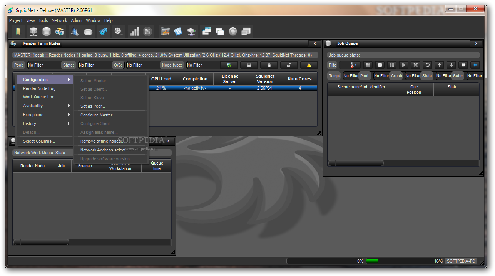Click the yellow book icon in main toolbar

pyautogui.click(x=18, y=32)
